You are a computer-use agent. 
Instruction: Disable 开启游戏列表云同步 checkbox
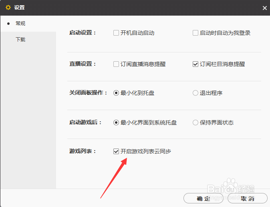[116, 151]
